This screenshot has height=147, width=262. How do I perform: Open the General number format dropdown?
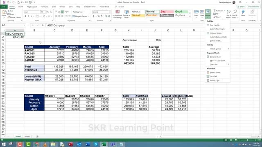click(x=109, y=12)
